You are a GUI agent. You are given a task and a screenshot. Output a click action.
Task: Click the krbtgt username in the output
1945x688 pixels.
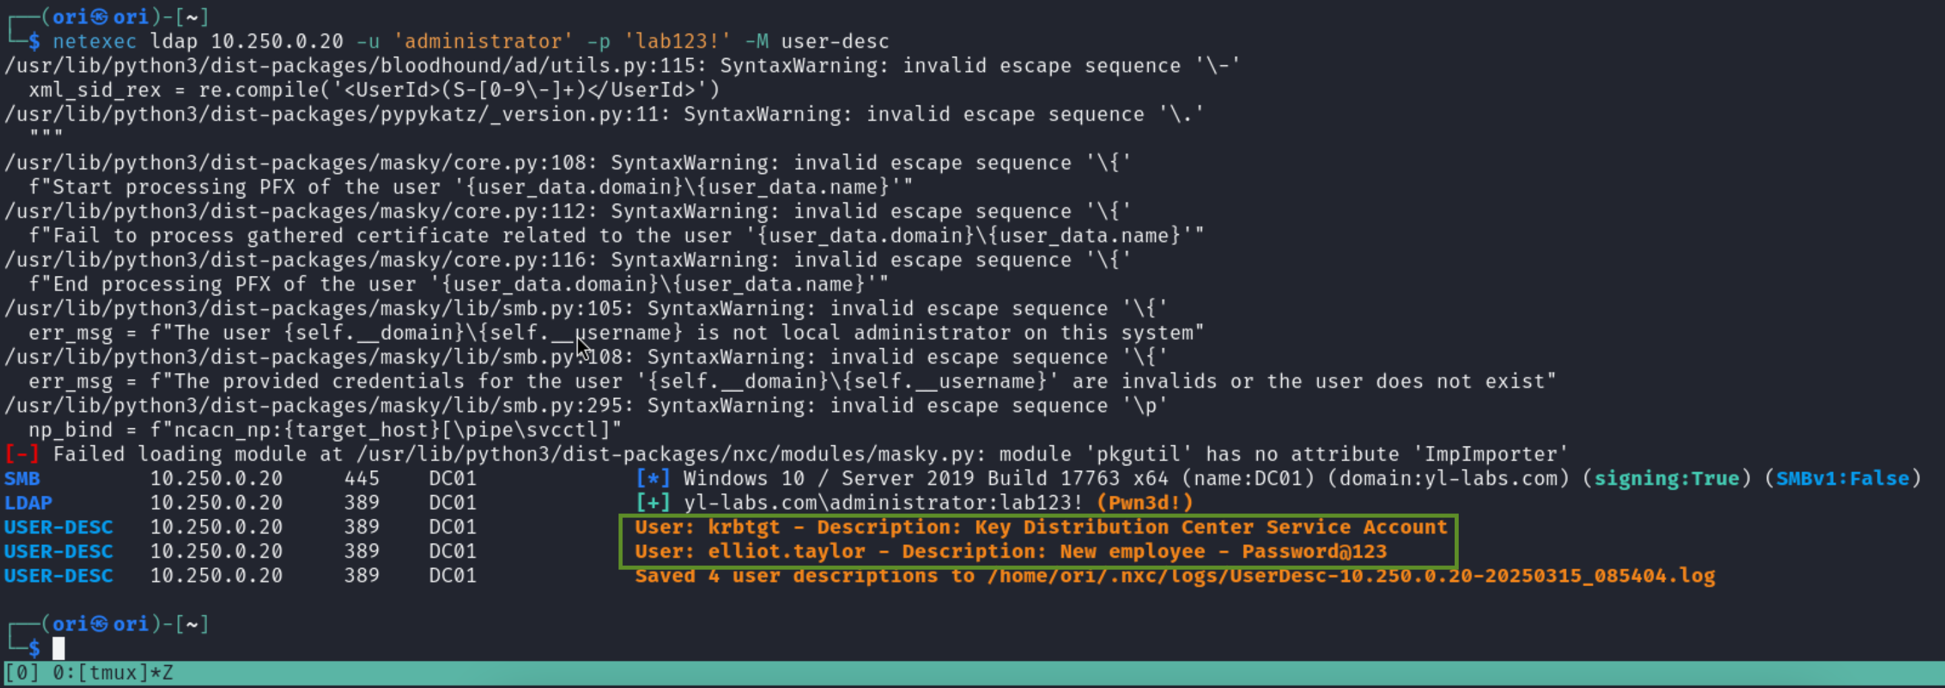(744, 527)
